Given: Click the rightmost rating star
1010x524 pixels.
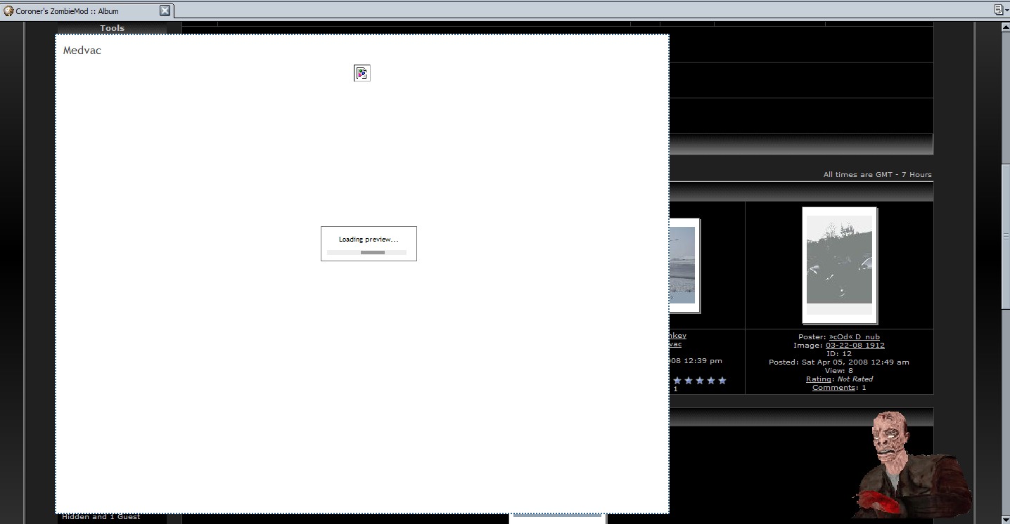Looking at the screenshot, I should point(722,381).
